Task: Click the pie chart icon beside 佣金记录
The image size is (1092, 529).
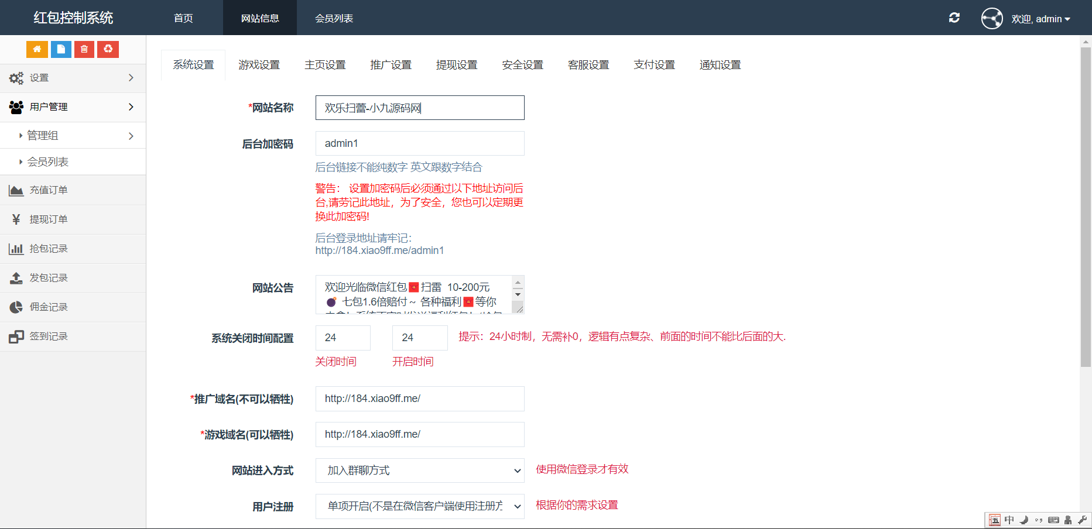Action: click(x=16, y=307)
